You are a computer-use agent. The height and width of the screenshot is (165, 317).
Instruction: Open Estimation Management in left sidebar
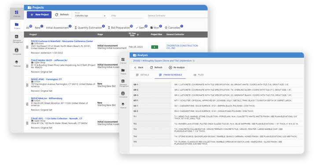click(x=18, y=39)
